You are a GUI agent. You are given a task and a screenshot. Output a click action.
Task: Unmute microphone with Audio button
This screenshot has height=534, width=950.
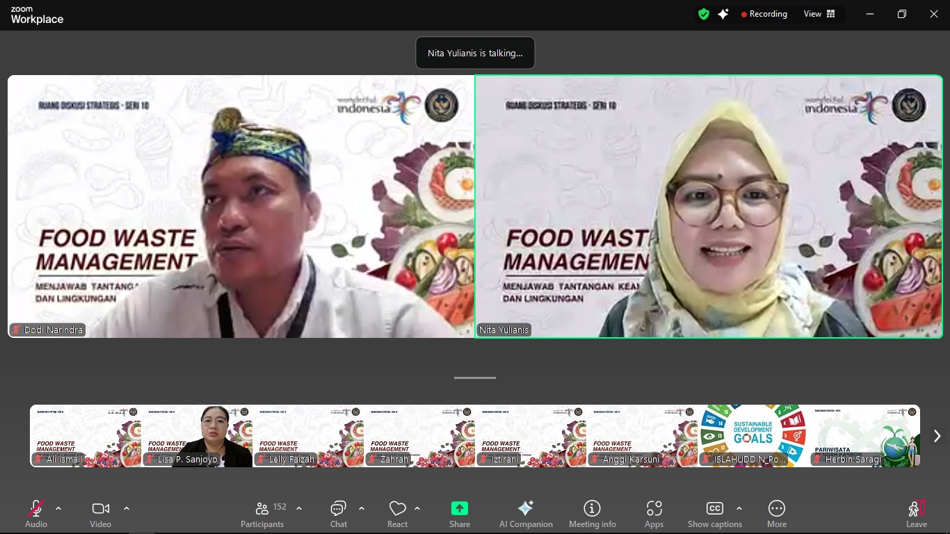[36, 514]
